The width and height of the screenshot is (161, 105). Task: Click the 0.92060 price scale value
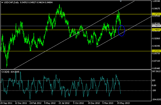click(156, 38)
